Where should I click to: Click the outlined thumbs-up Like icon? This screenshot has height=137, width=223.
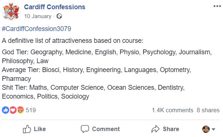pyautogui.click(x=27, y=129)
